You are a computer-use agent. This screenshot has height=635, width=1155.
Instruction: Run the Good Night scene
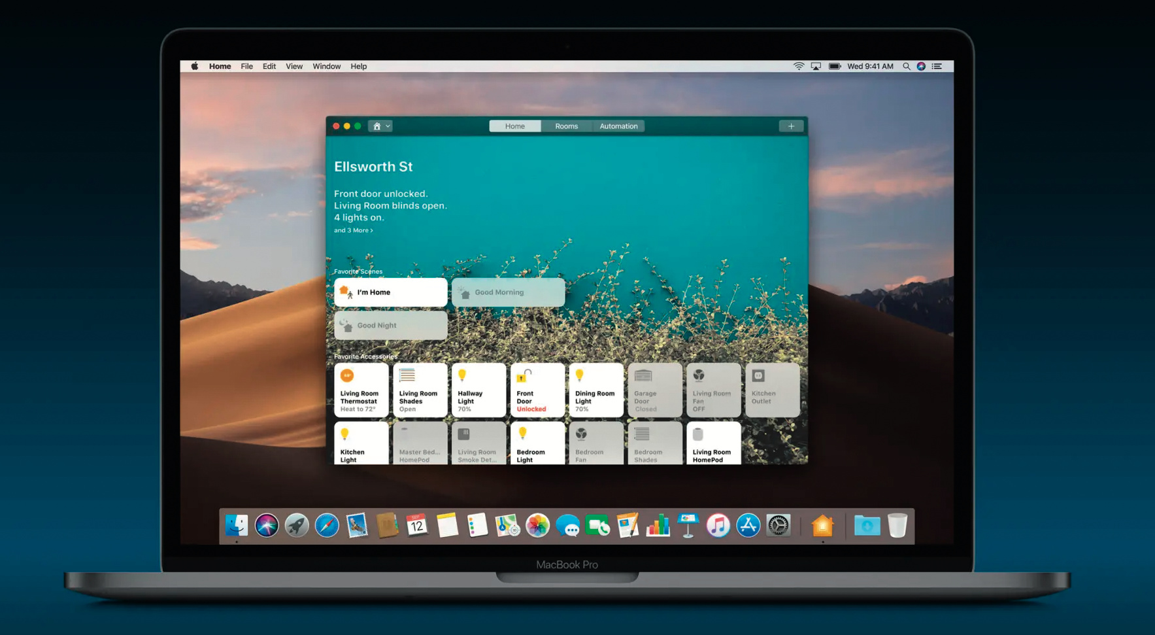391,325
